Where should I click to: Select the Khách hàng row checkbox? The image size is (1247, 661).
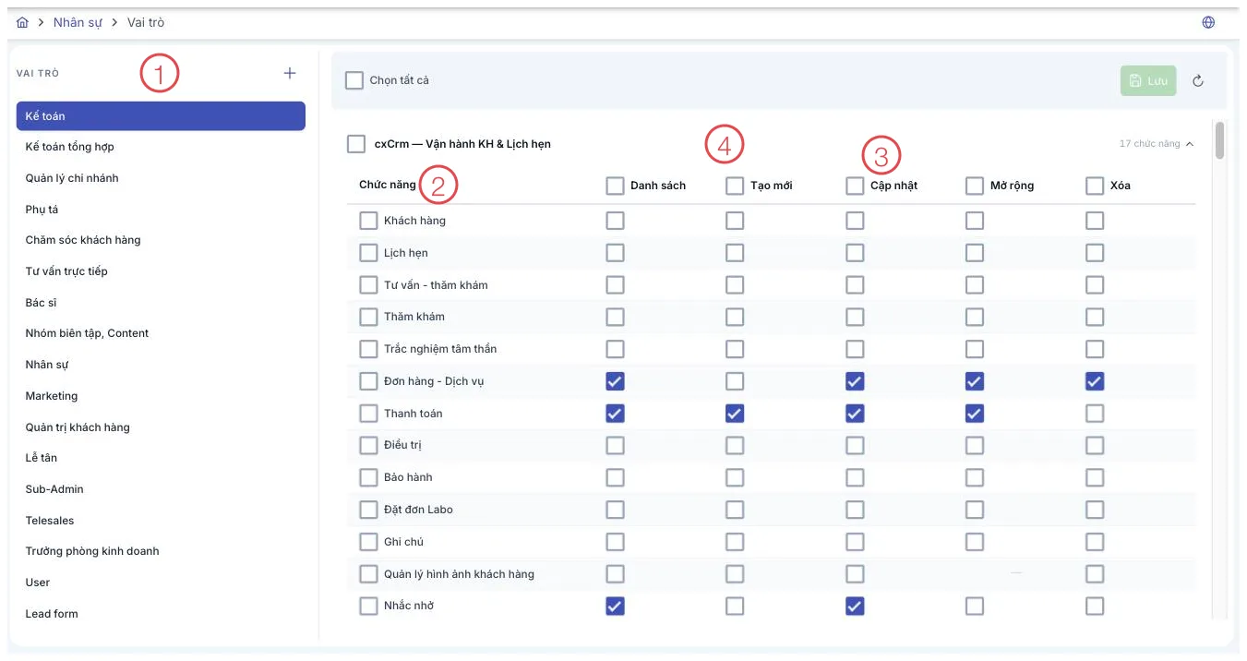(368, 221)
